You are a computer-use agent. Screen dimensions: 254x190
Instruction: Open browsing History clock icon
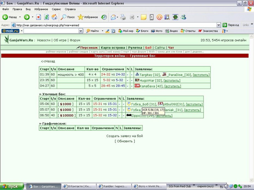click(x=104, y=17)
